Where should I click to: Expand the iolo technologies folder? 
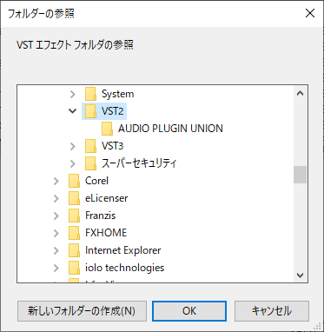56,268
